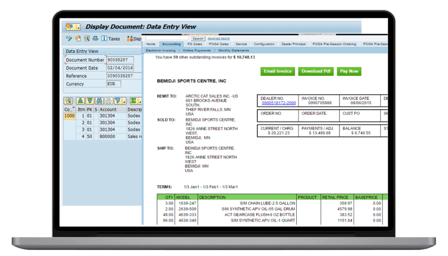Click invoice date 08/06/2015
This screenshot has width=448, height=256.
[x=361, y=103]
